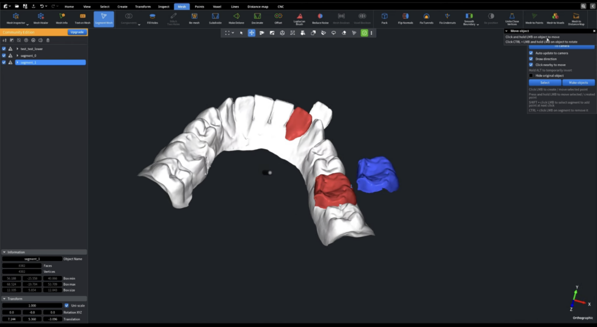Open the Inspect ribbon tab

(164, 6)
